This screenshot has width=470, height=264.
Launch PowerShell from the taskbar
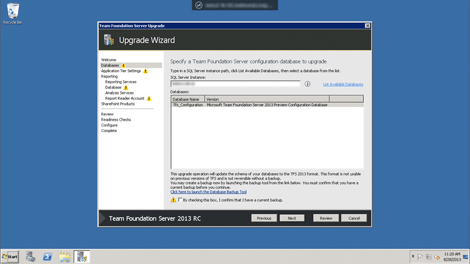[48, 257]
